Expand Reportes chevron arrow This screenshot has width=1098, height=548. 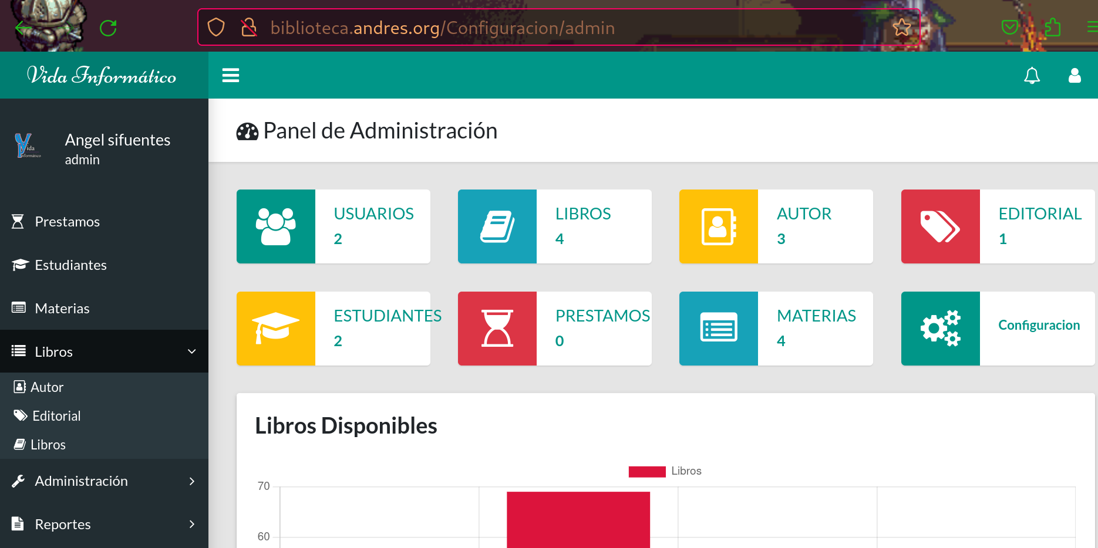[x=191, y=524]
